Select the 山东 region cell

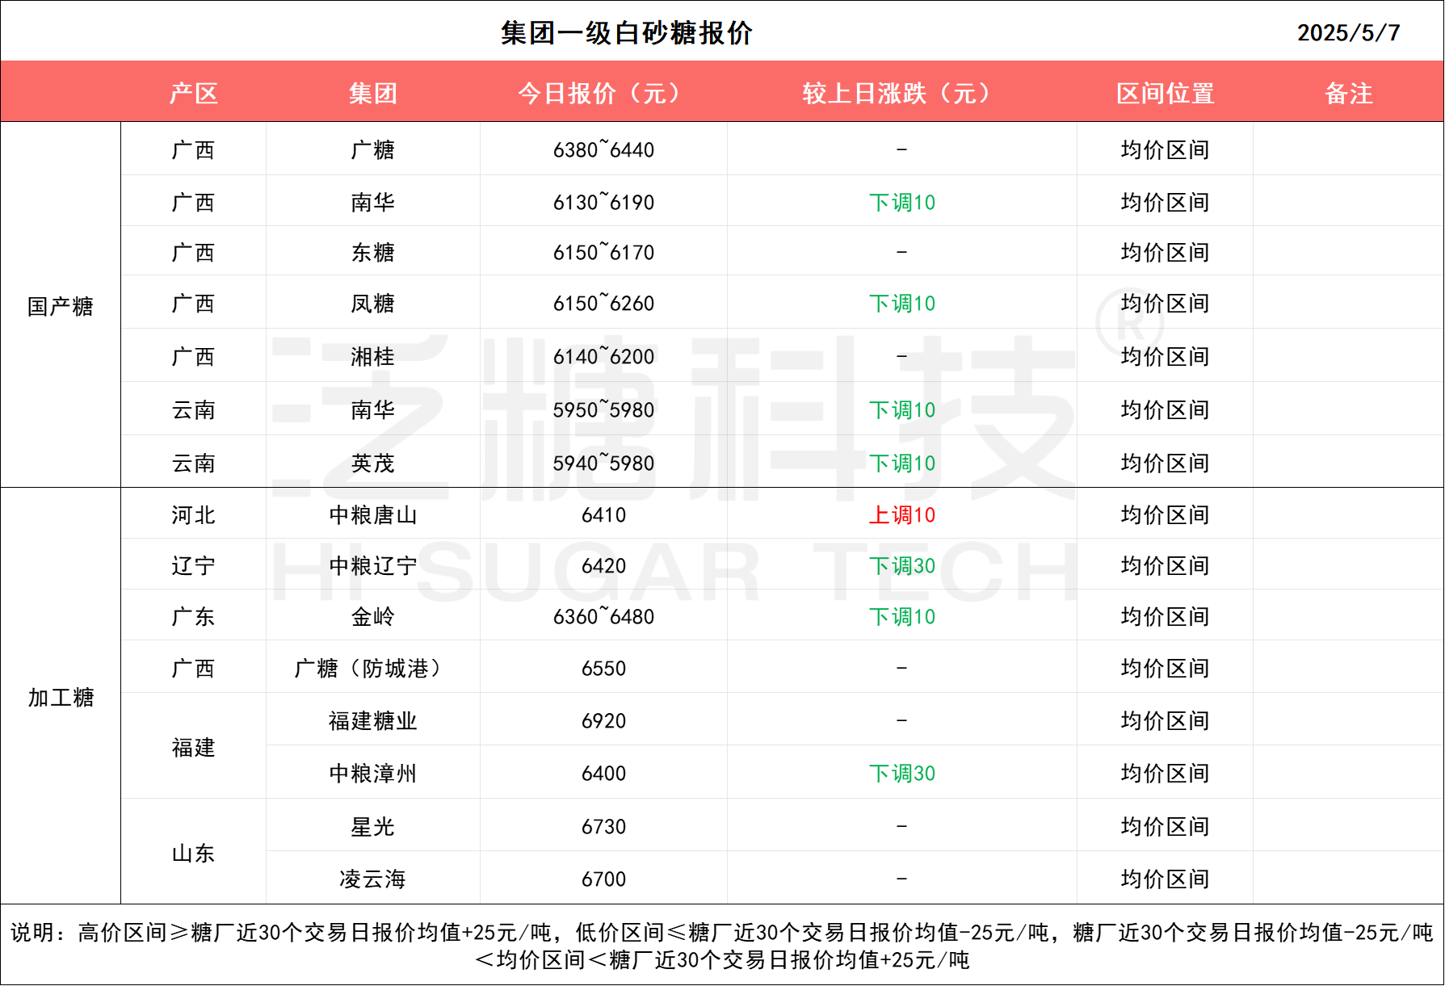coord(193,853)
